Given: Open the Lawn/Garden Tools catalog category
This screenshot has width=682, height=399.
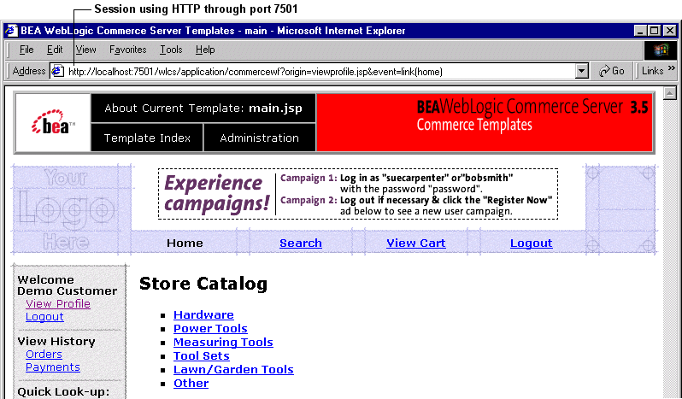Looking at the screenshot, I should point(233,369).
